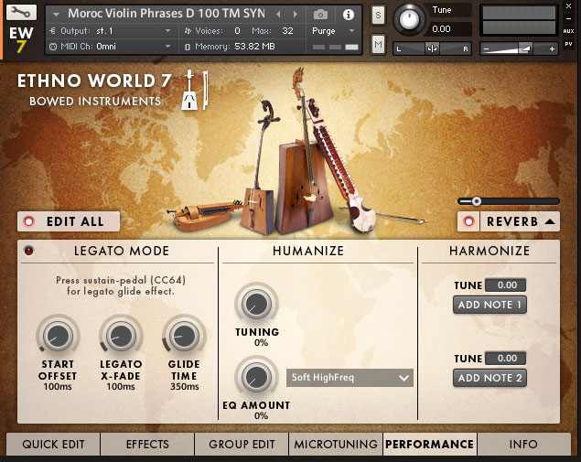
Task: Go to next instrument with right arrow
Action: click(x=296, y=15)
